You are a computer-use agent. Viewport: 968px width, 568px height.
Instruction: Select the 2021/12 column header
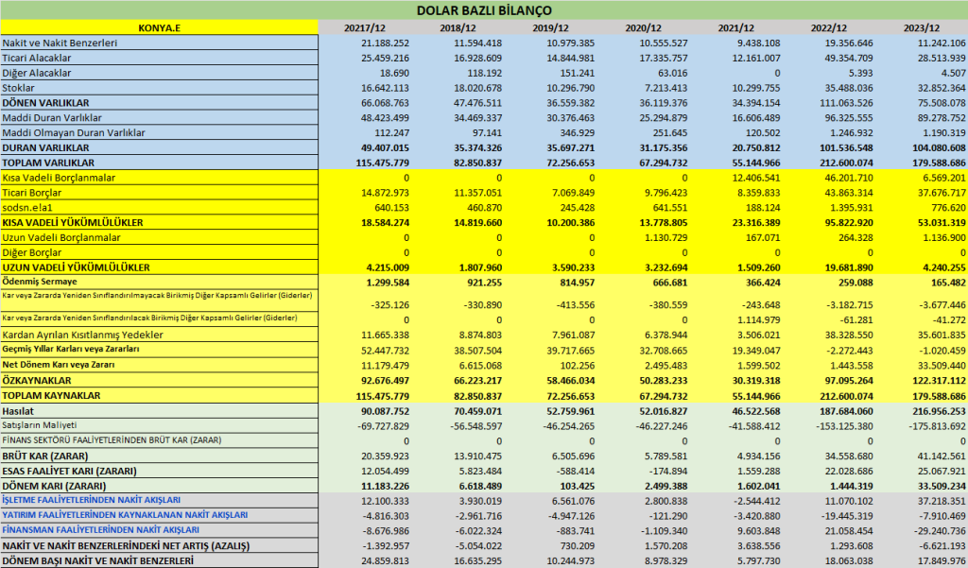coord(735,27)
